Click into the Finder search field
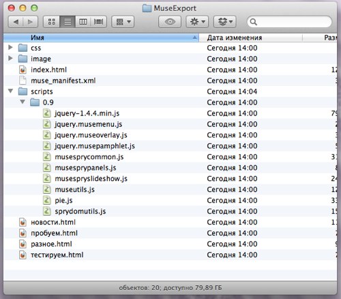 (289, 22)
